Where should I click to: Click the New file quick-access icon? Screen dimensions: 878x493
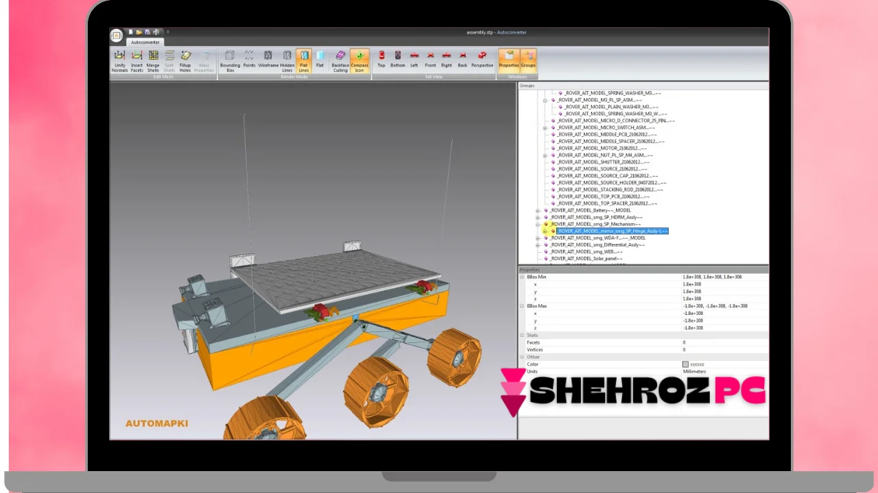[130, 31]
